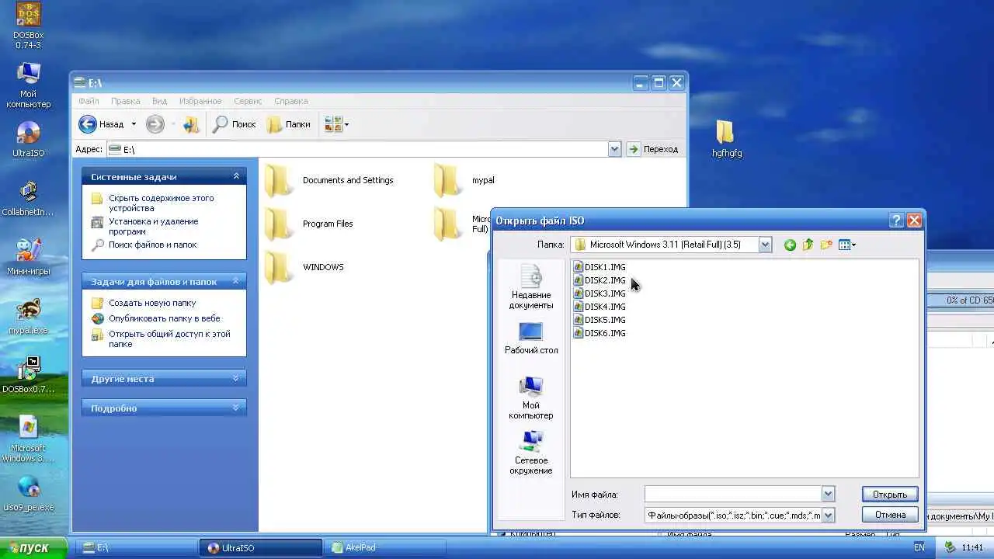This screenshot has height=559, width=994.
Task: Select DISK1.IMG in the file list
Action: point(600,267)
